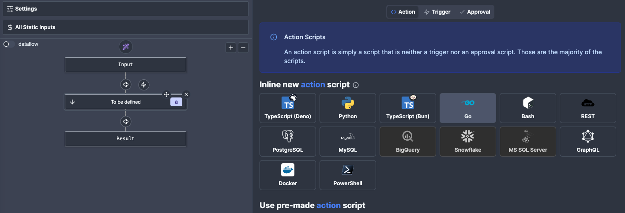Click the lightning bolt trigger icon
Image resolution: width=625 pixels, height=213 pixels.
pos(143,84)
